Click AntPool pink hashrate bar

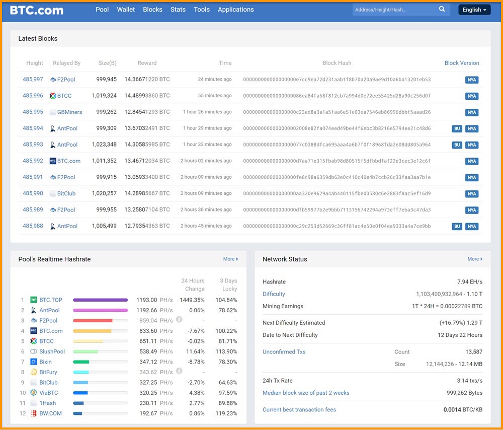tap(101, 310)
